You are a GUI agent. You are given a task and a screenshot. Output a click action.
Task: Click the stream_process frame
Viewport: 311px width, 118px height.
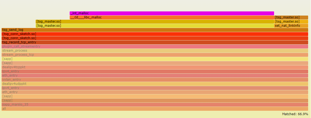[x=155, y=51]
